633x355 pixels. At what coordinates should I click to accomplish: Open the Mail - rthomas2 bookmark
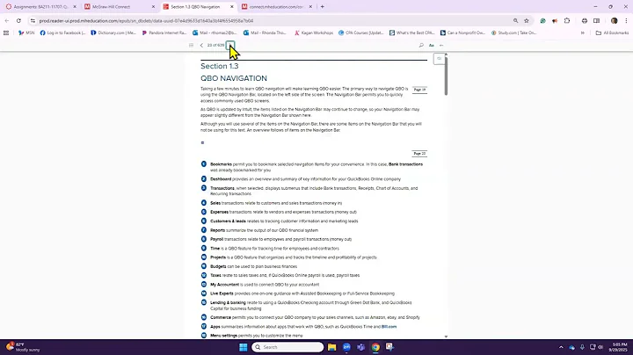pyautogui.click(x=215, y=33)
